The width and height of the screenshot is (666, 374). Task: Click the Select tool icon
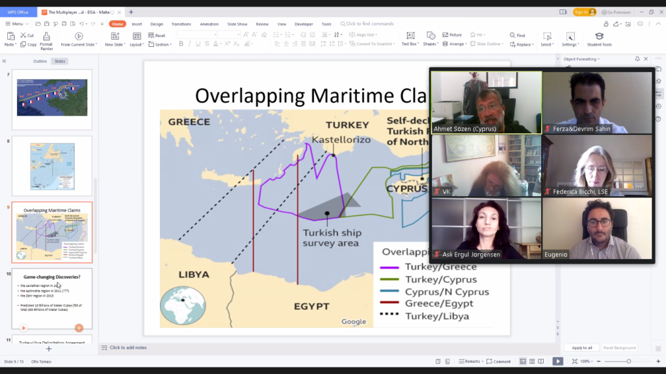(x=547, y=36)
